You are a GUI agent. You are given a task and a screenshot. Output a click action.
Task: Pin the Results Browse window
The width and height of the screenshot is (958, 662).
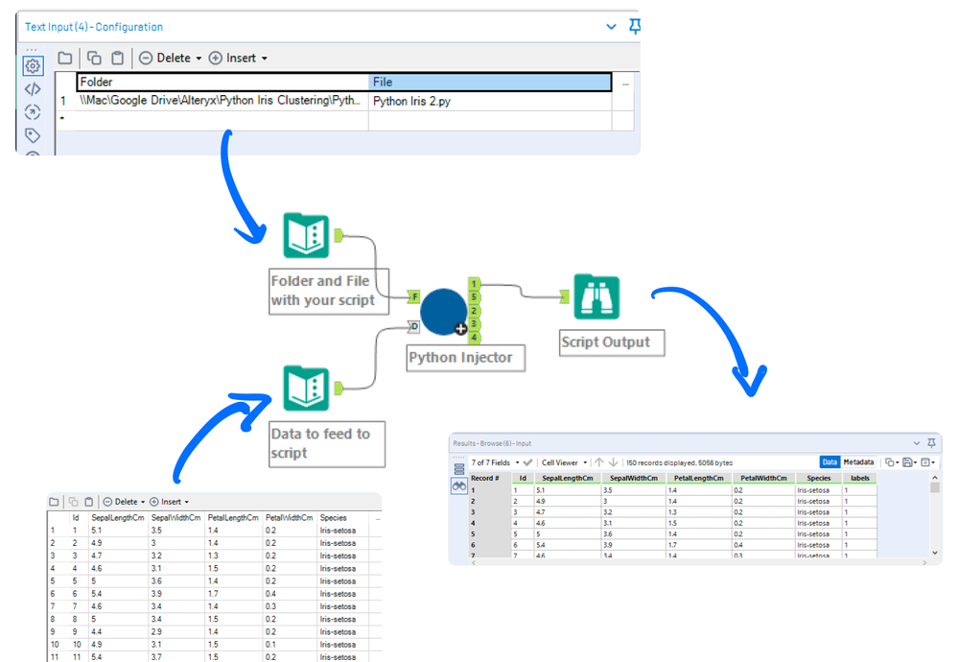coord(931,443)
